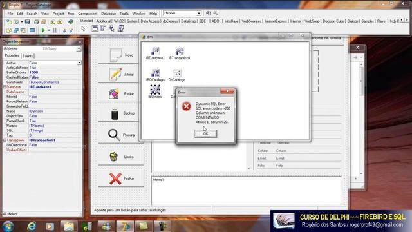Viewport: 412px width, 232px height.
Task: Select DsCatalogo component in dm window
Action: pos(177,75)
